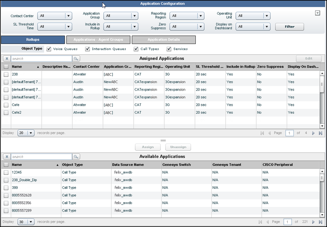Open the Display on Dashboard dropdown

[x=253, y=26]
